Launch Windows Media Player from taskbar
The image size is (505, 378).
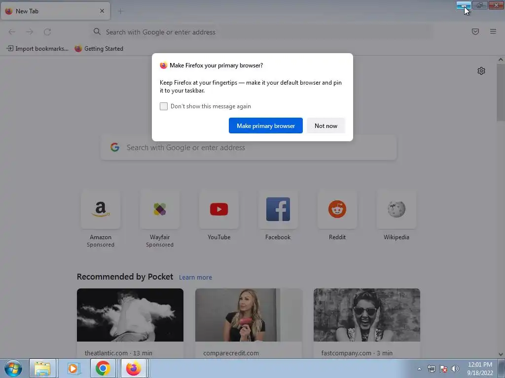pyautogui.click(x=73, y=368)
